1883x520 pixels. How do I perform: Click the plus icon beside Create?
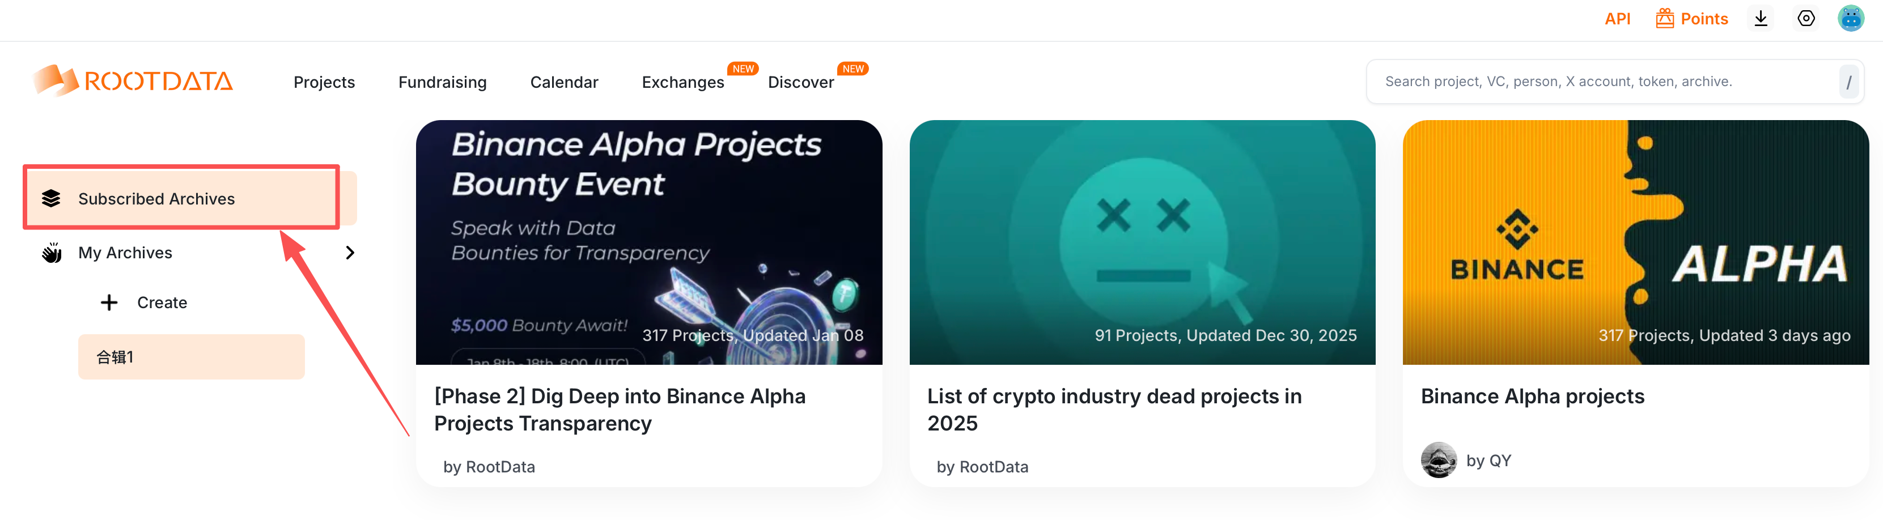(x=109, y=302)
